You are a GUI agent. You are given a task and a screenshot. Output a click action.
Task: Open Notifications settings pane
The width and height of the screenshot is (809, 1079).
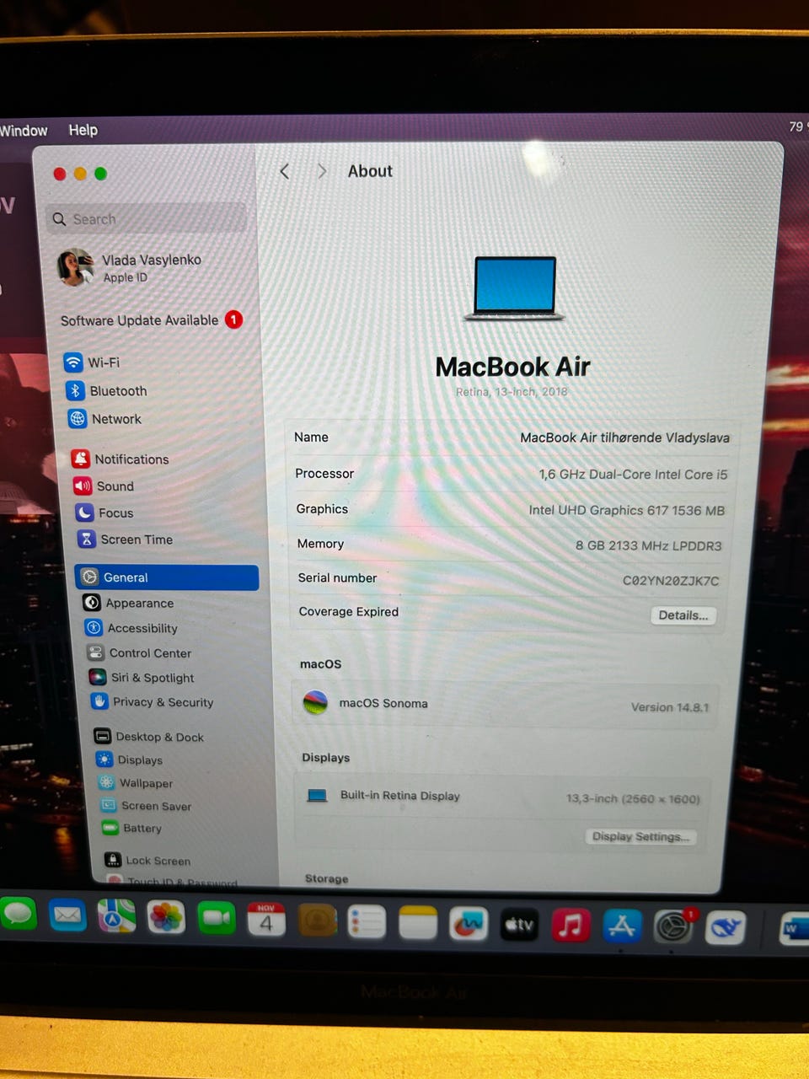(121, 459)
